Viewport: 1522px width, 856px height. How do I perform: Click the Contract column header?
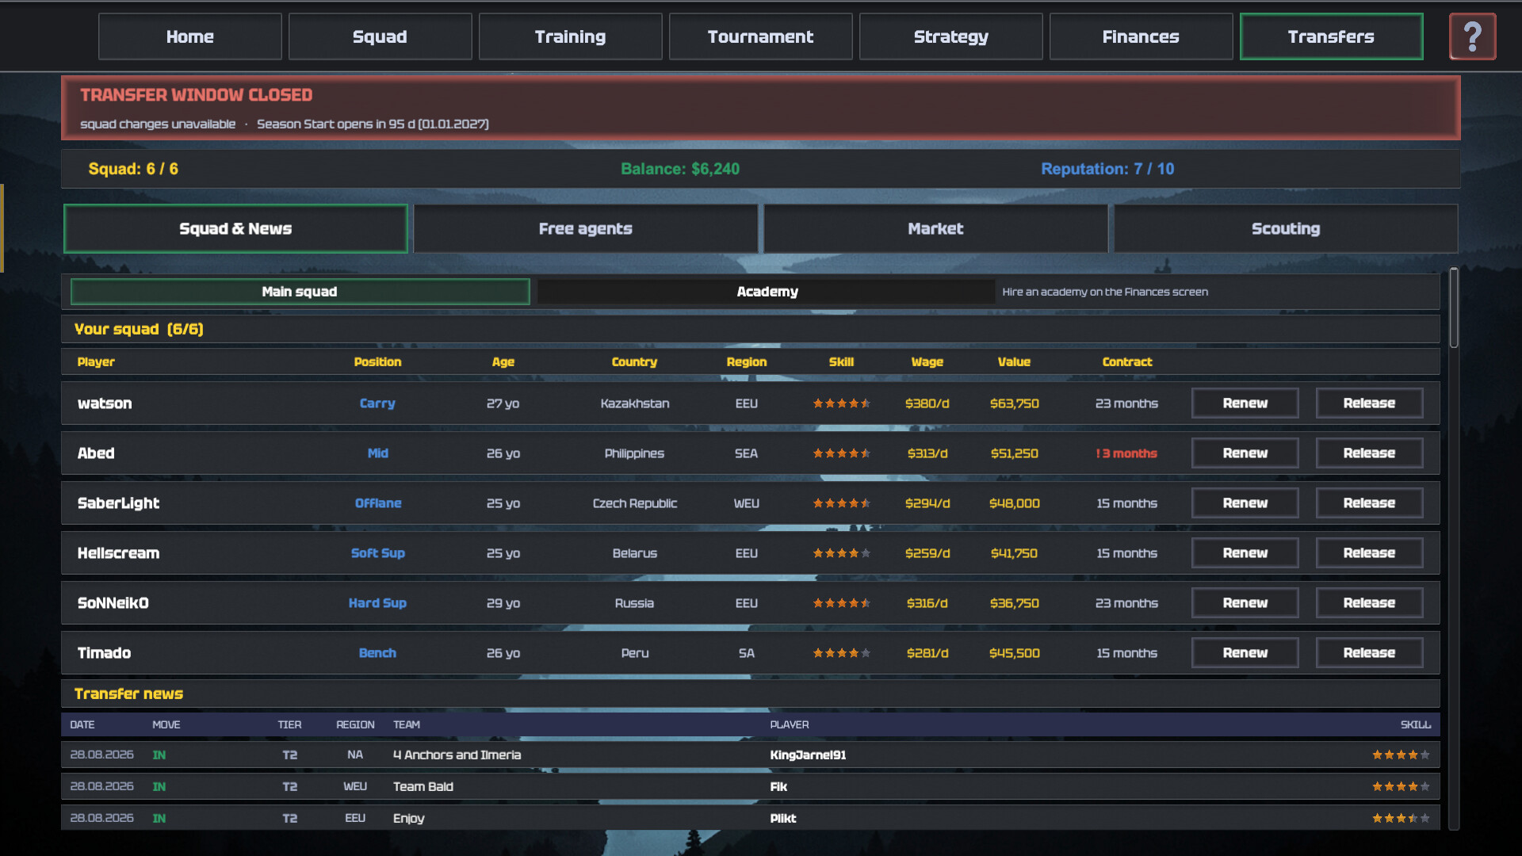[1126, 362]
